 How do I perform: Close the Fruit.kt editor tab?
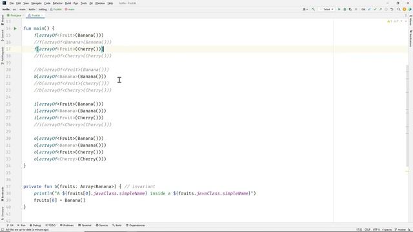click(x=42, y=15)
